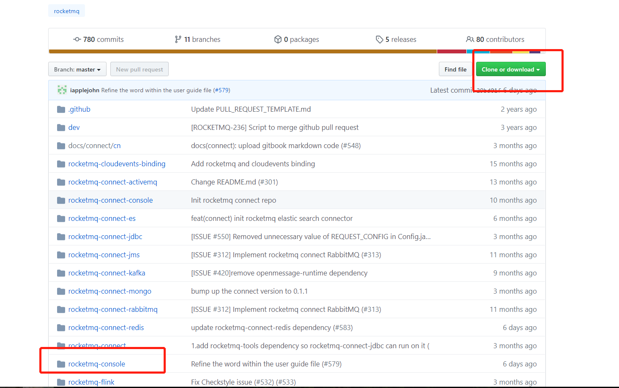This screenshot has width=619, height=388.
Task: Click the New pull request button
Action: [x=140, y=69]
